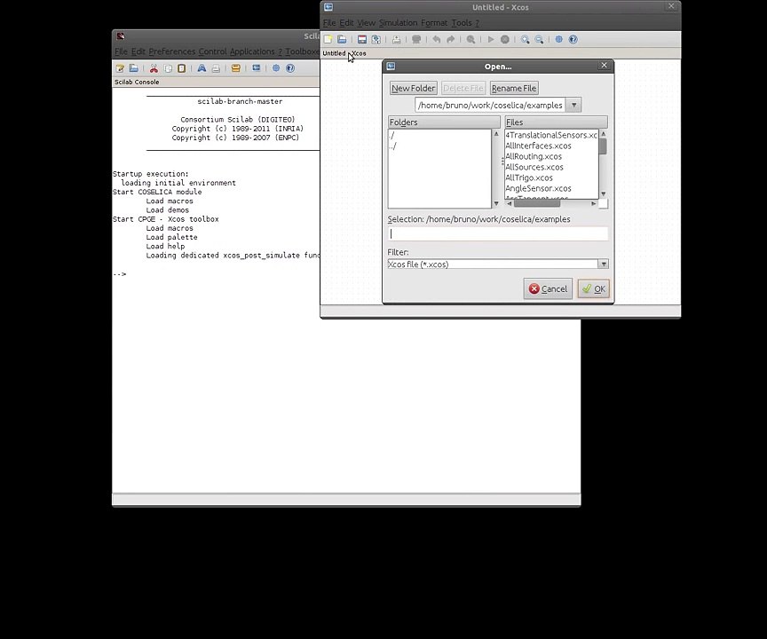
Task: Stop simulation with the round stop icon
Action: [505, 40]
